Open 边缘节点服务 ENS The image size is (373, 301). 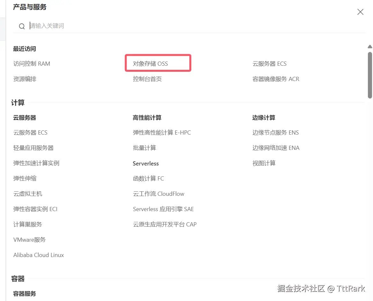pos(275,133)
